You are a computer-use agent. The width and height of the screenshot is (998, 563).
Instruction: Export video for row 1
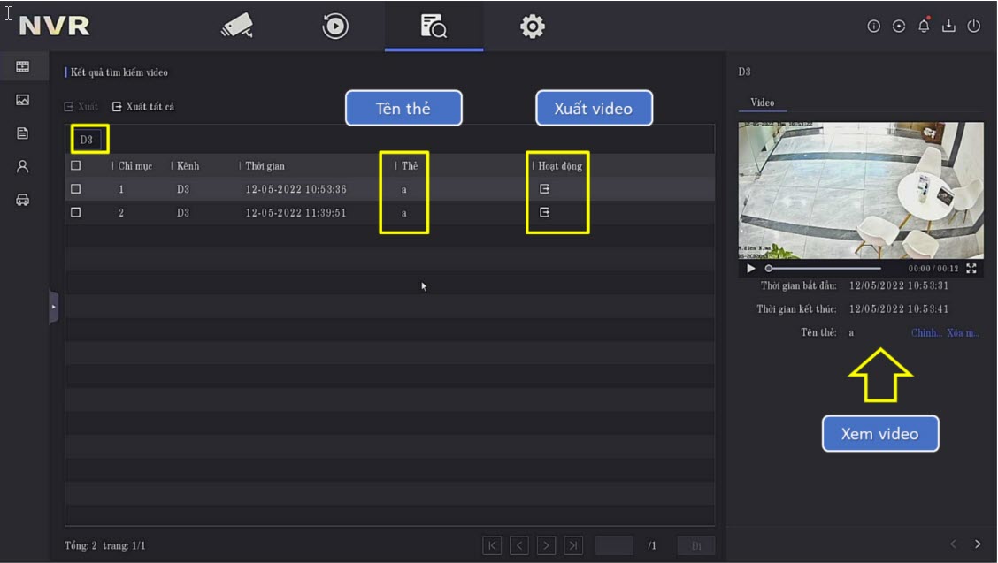pos(545,189)
